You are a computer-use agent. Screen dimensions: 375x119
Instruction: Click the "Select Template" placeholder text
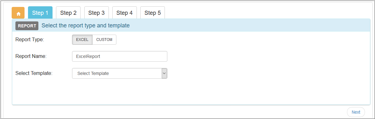(x=93, y=73)
